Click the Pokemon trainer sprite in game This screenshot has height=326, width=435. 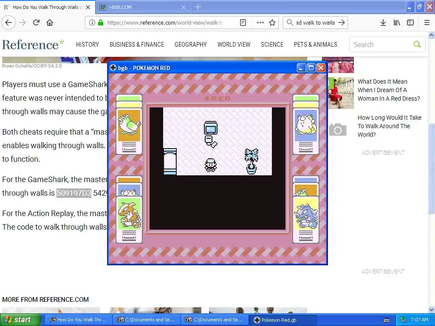point(211,166)
